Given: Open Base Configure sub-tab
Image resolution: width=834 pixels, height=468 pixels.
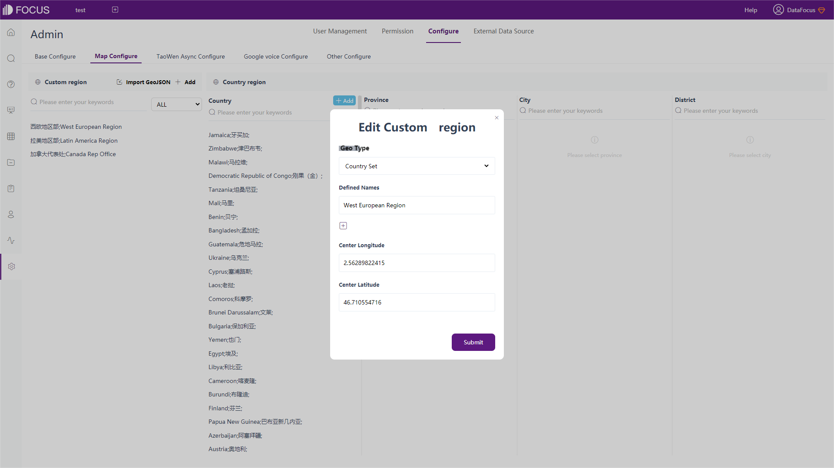Looking at the screenshot, I should 55,56.
